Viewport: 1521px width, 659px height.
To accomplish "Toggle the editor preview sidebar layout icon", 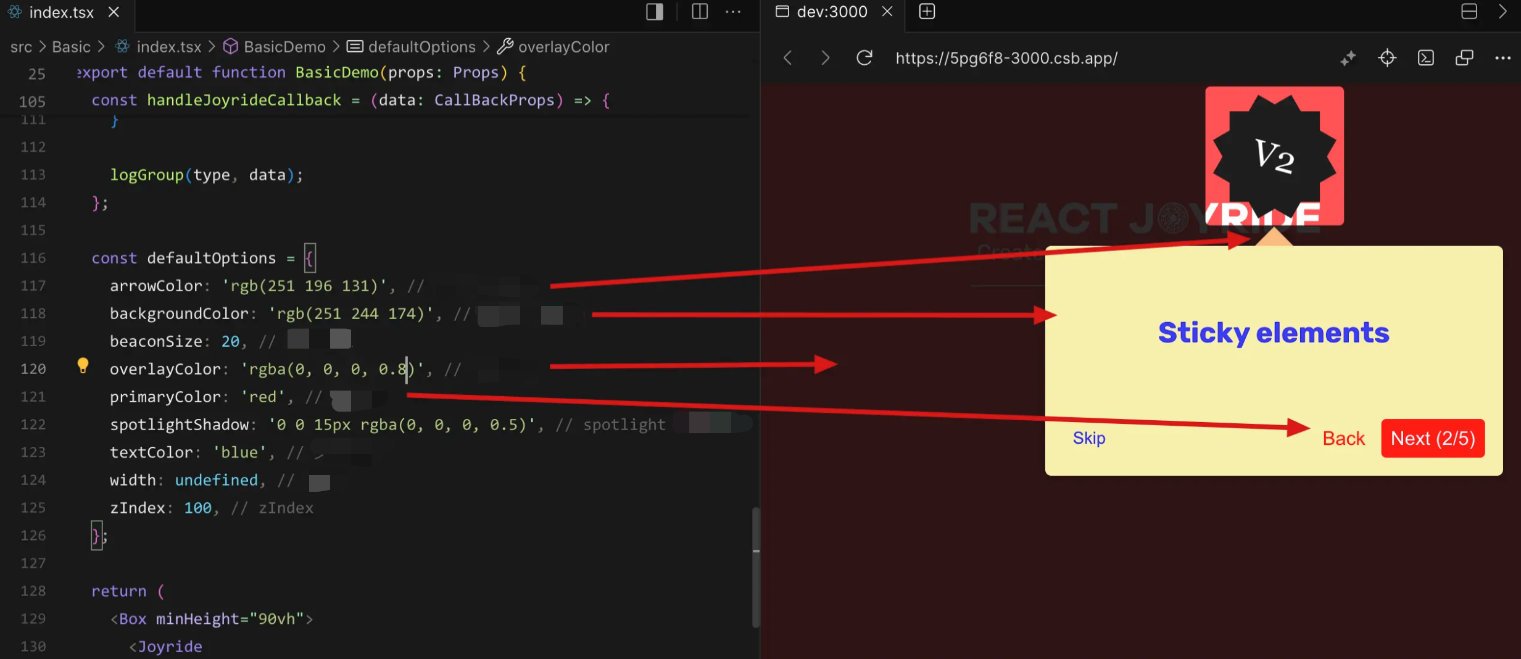I will click(655, 12).
